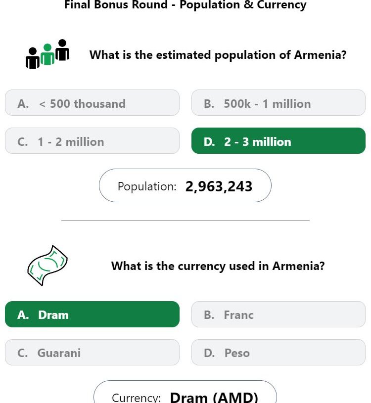This screenshot has width=371, height=403.
Task: Pick Guarani as the currency
Action: point(92,353)
